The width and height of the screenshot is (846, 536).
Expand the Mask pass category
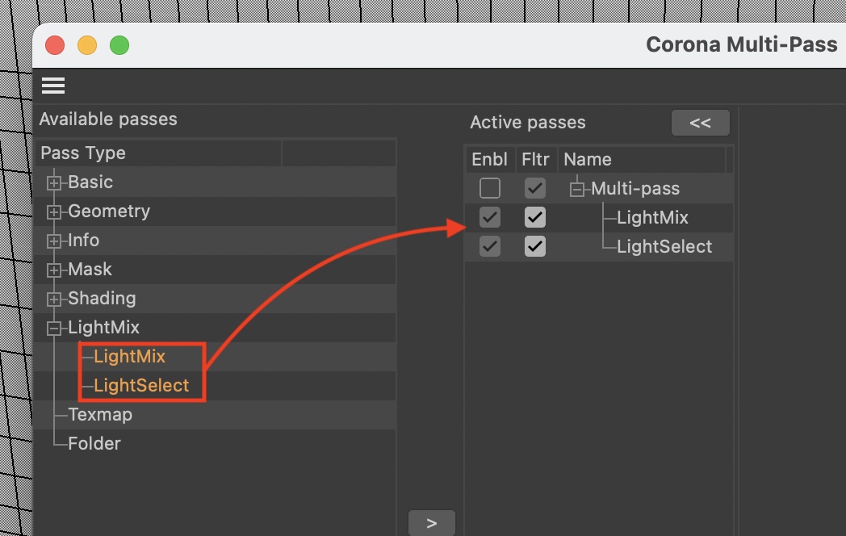(x=54, y=270)
